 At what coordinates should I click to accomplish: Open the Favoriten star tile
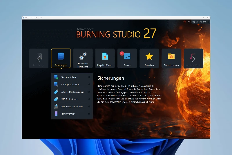[149, 58]
